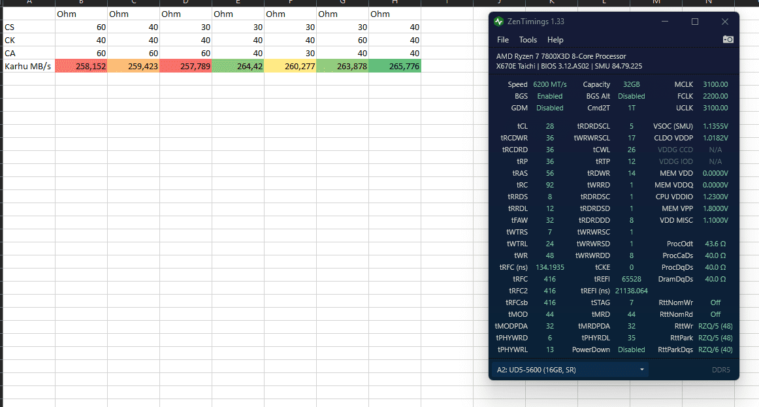Select spreadsheet cell with 260,277
This screenshot has width=759, height=407.
click(x=291, y=66)
